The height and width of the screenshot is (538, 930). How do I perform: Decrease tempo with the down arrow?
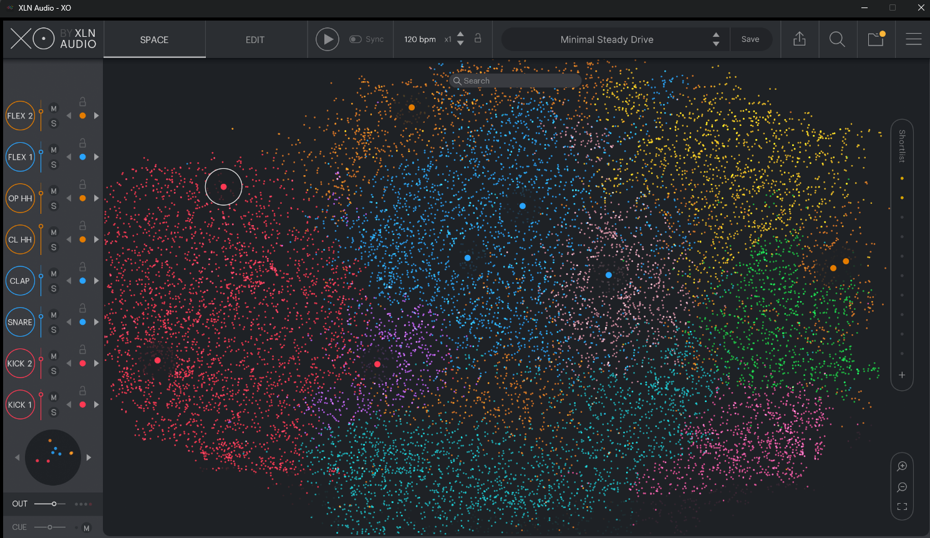coord(460,44)
